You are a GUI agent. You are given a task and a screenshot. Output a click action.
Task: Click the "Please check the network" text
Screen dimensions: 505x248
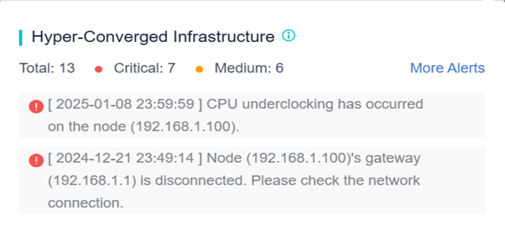335,181
